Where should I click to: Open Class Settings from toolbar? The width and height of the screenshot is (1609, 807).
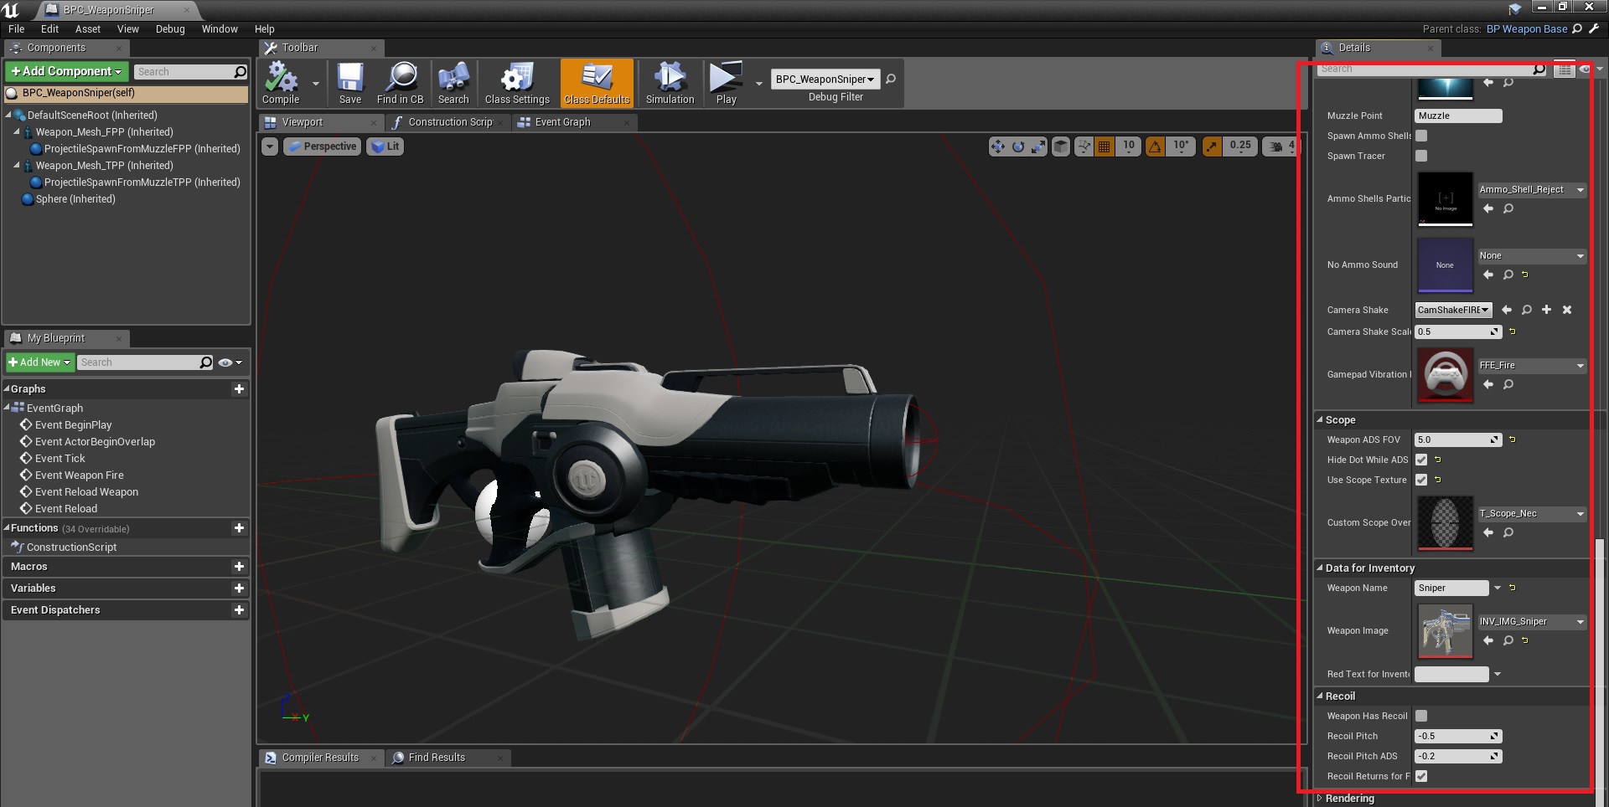pos(517,82)
